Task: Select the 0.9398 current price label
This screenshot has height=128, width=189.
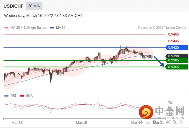Action: click(177, 56)
